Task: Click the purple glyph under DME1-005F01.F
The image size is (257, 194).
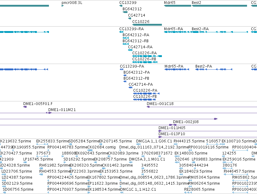Action: (25, 107)
